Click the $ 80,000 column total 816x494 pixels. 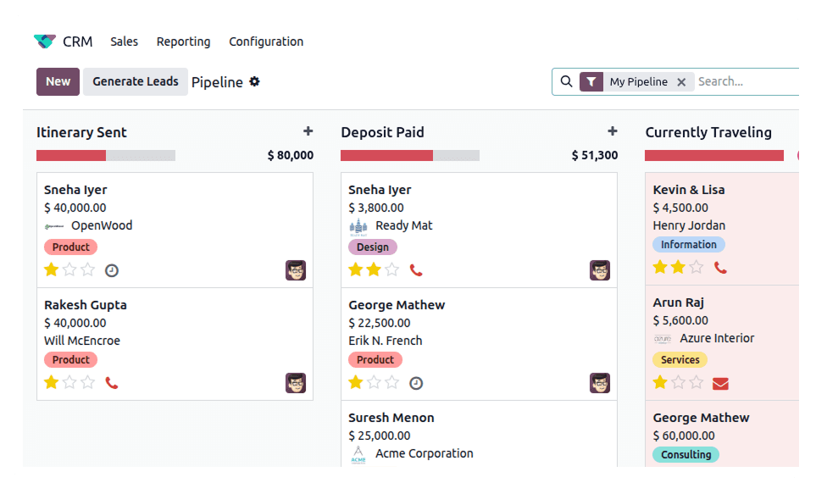[x=291, y=155]
